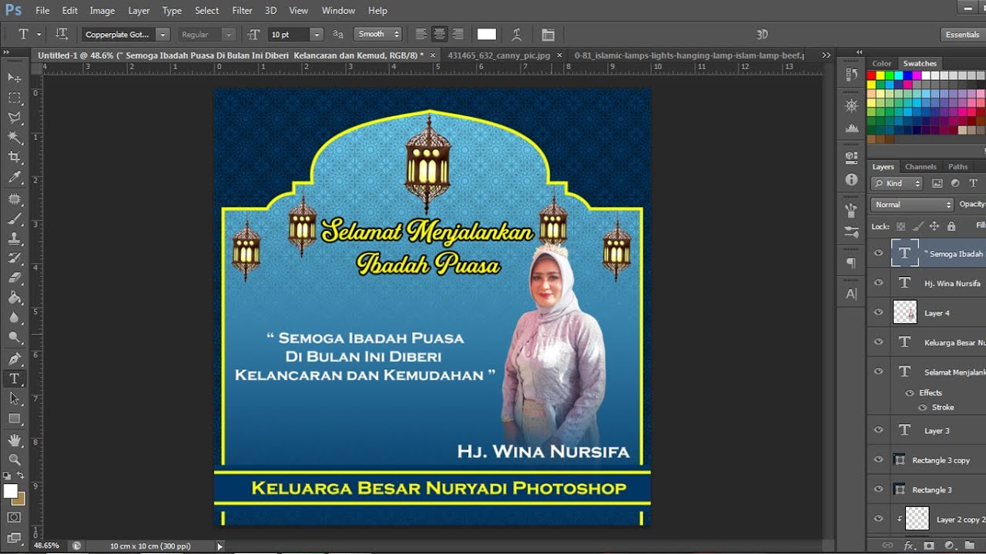Select the Move tool
986x554 pixels.
pos(14,78)
